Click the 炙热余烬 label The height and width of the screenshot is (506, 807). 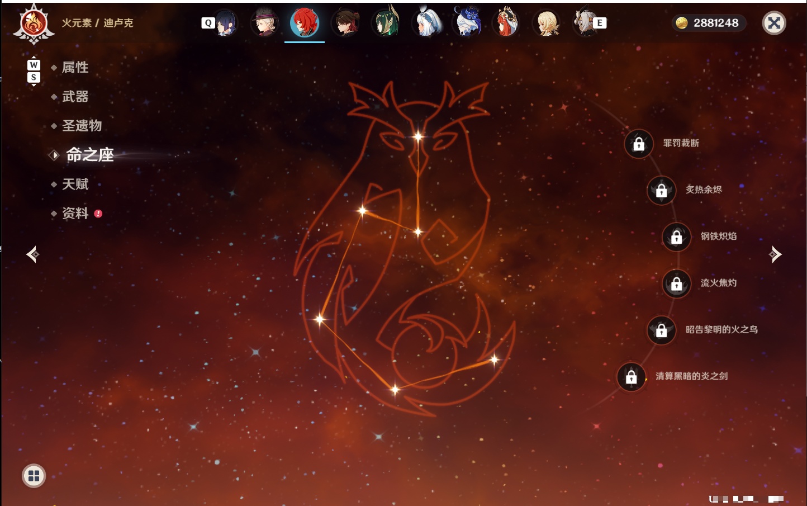(x=704, y=190)
